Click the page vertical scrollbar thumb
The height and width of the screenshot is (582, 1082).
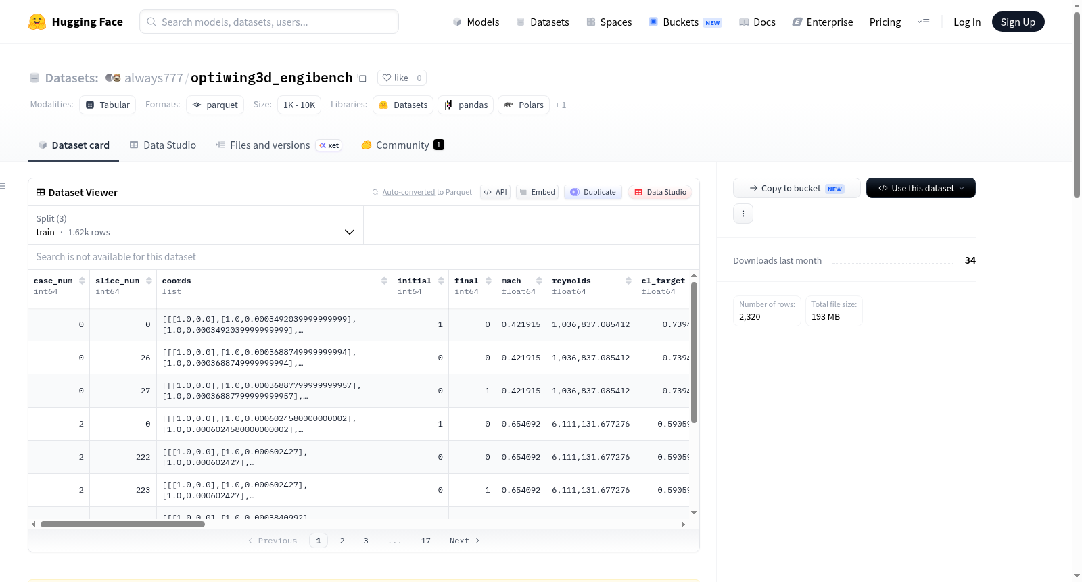pyautogui.click(x=1077, y=105)
